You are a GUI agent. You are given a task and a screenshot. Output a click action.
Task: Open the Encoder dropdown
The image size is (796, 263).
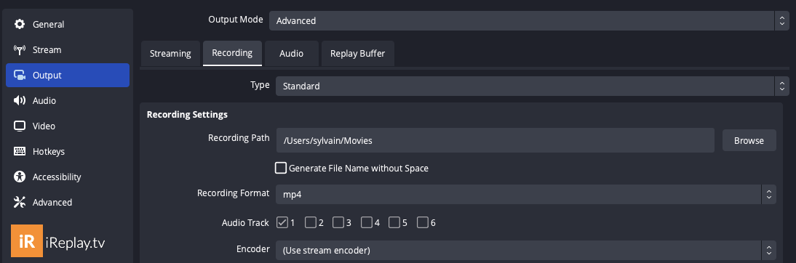coord(526,250)
